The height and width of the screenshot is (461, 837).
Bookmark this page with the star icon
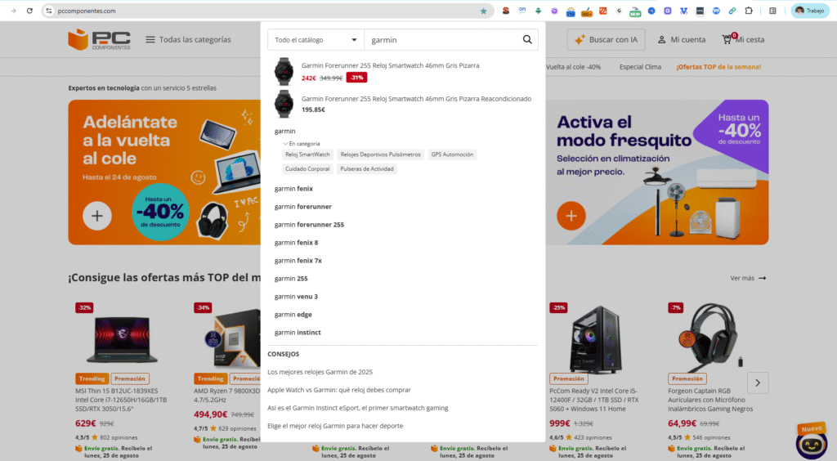pos(484,11)
